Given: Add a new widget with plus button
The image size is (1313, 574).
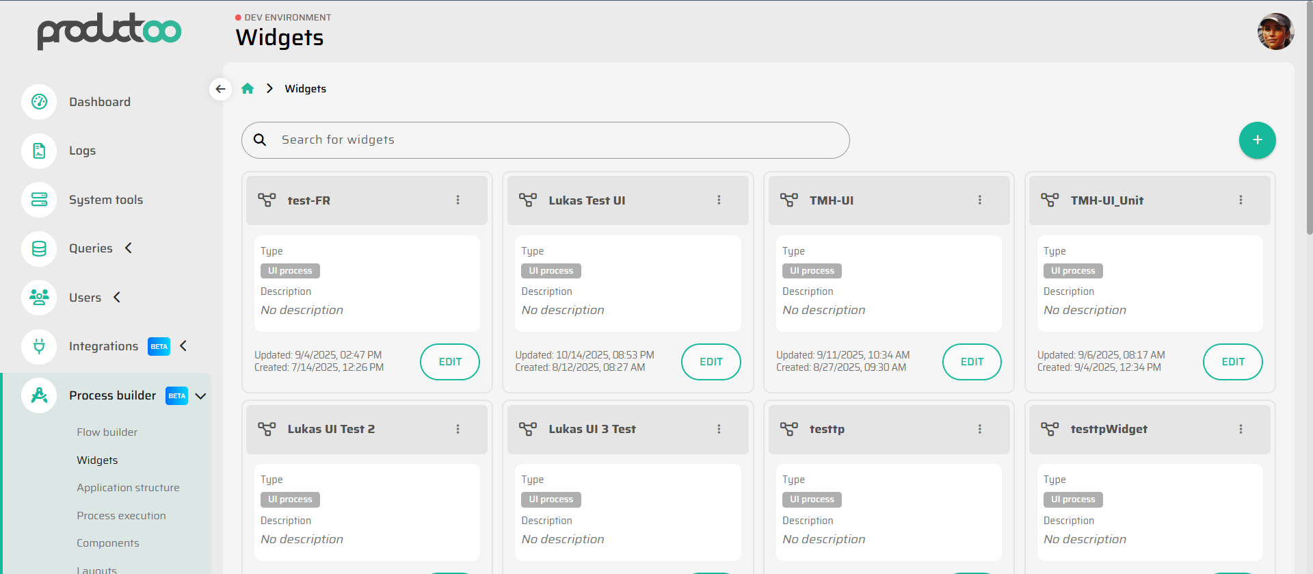Looking at the screenshot, I should tap(1257, 140).
